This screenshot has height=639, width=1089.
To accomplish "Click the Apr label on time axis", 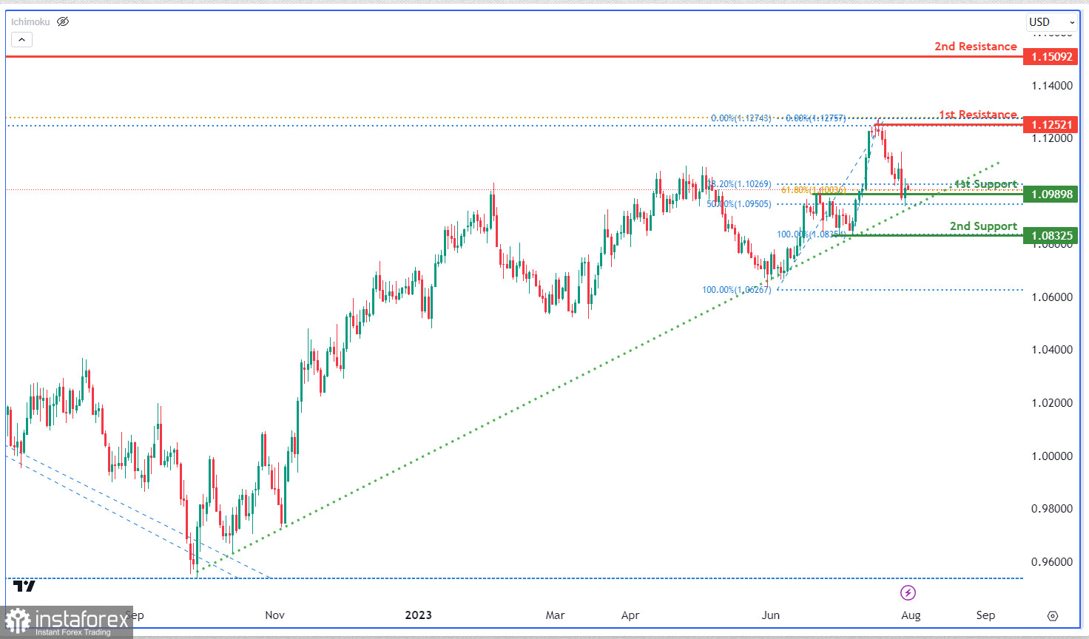I will (630, 615).
